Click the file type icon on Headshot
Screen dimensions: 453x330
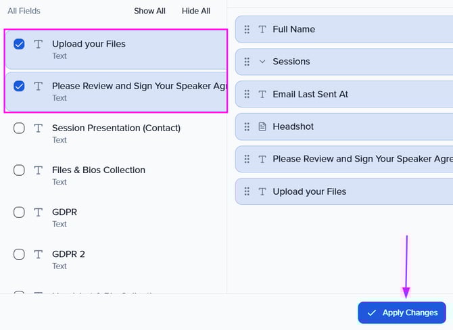coord(262,126)
